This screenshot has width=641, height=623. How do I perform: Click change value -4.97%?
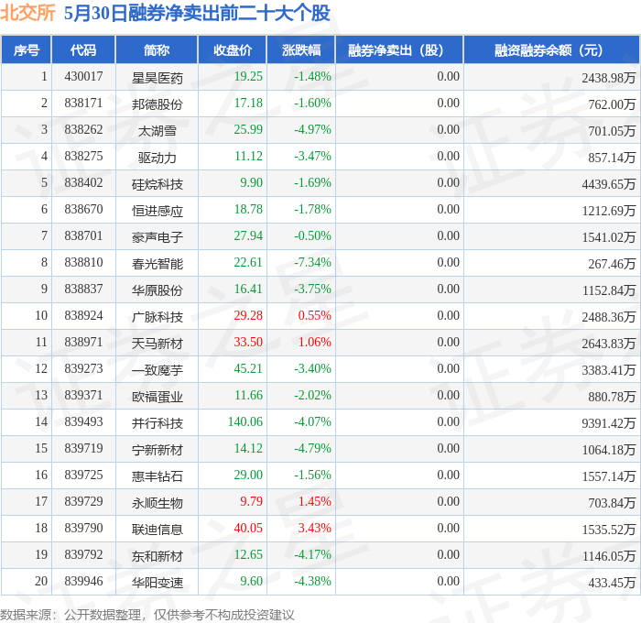click(312, 130)
